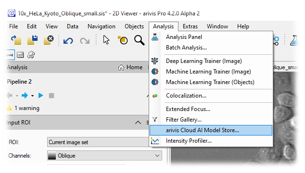Select the arrow pointer tool
The image size is (305, 173).
click(x=106, y=40)
